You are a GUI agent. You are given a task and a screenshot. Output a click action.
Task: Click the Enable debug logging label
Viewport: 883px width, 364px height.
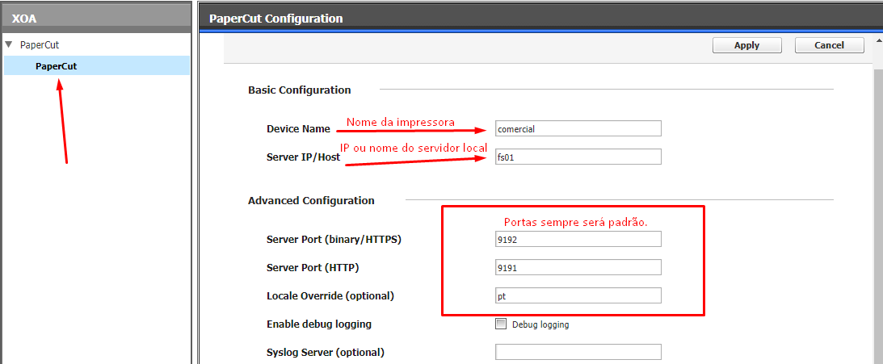(319, 324)
